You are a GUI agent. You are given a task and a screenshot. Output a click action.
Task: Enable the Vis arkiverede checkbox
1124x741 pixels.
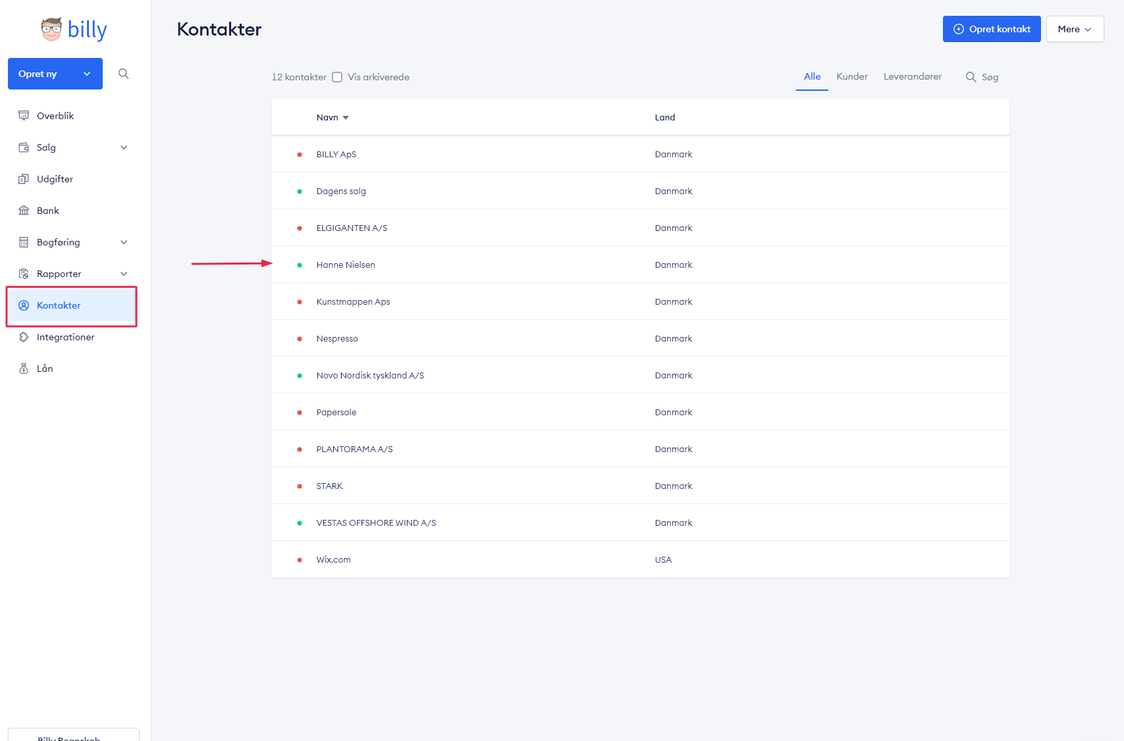[337, 77]
